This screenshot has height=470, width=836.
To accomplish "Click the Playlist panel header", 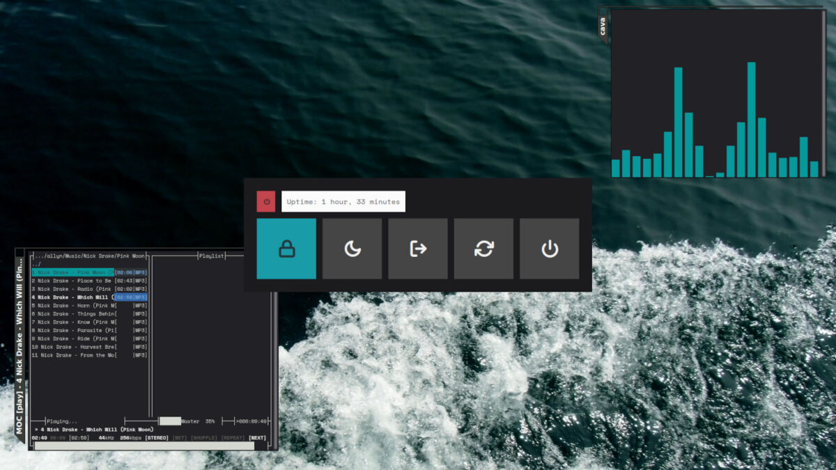I will coord(211,256).
